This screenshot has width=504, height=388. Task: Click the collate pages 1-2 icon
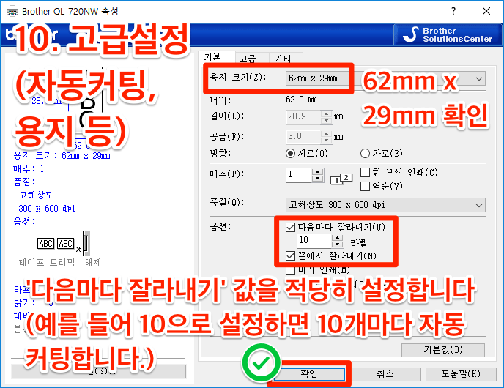coord(341,179)
